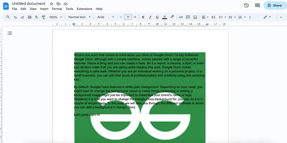Open the comments panel icon
The width and height of the screenshot is (287, 143).
click(x=257, y=5)
